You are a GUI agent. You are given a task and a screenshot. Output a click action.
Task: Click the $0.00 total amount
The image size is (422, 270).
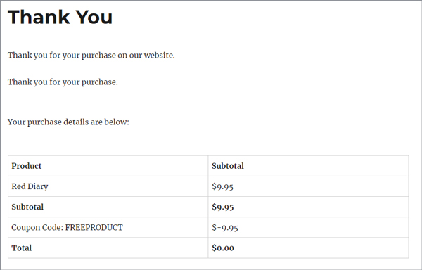coord(222,248)
